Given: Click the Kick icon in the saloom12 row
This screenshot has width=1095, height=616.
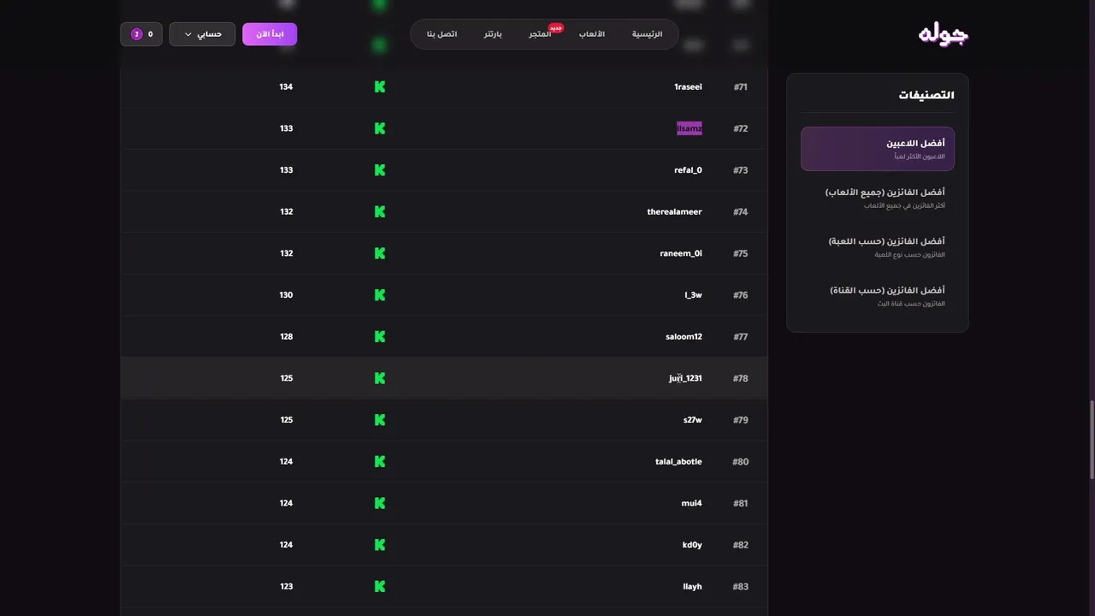Looking at the screenshot, I should 380,337.
